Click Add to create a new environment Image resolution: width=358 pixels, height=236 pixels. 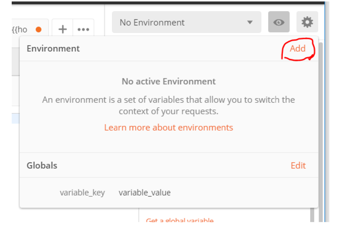point(298,48)
